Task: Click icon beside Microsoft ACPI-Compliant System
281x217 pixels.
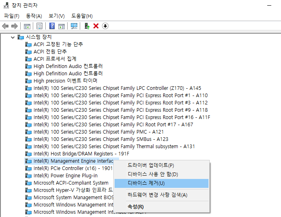Action: click(28, 183)
